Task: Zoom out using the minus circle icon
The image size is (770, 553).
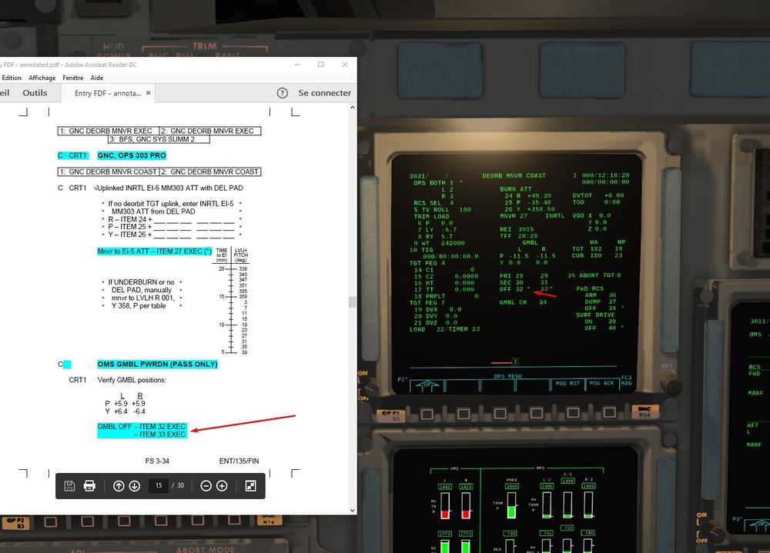Action: (206, 486)
